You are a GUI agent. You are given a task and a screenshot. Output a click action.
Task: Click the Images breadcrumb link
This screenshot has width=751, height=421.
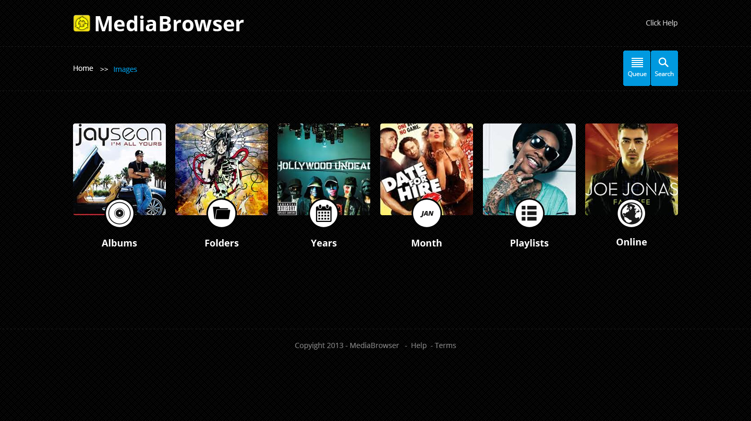125,69
